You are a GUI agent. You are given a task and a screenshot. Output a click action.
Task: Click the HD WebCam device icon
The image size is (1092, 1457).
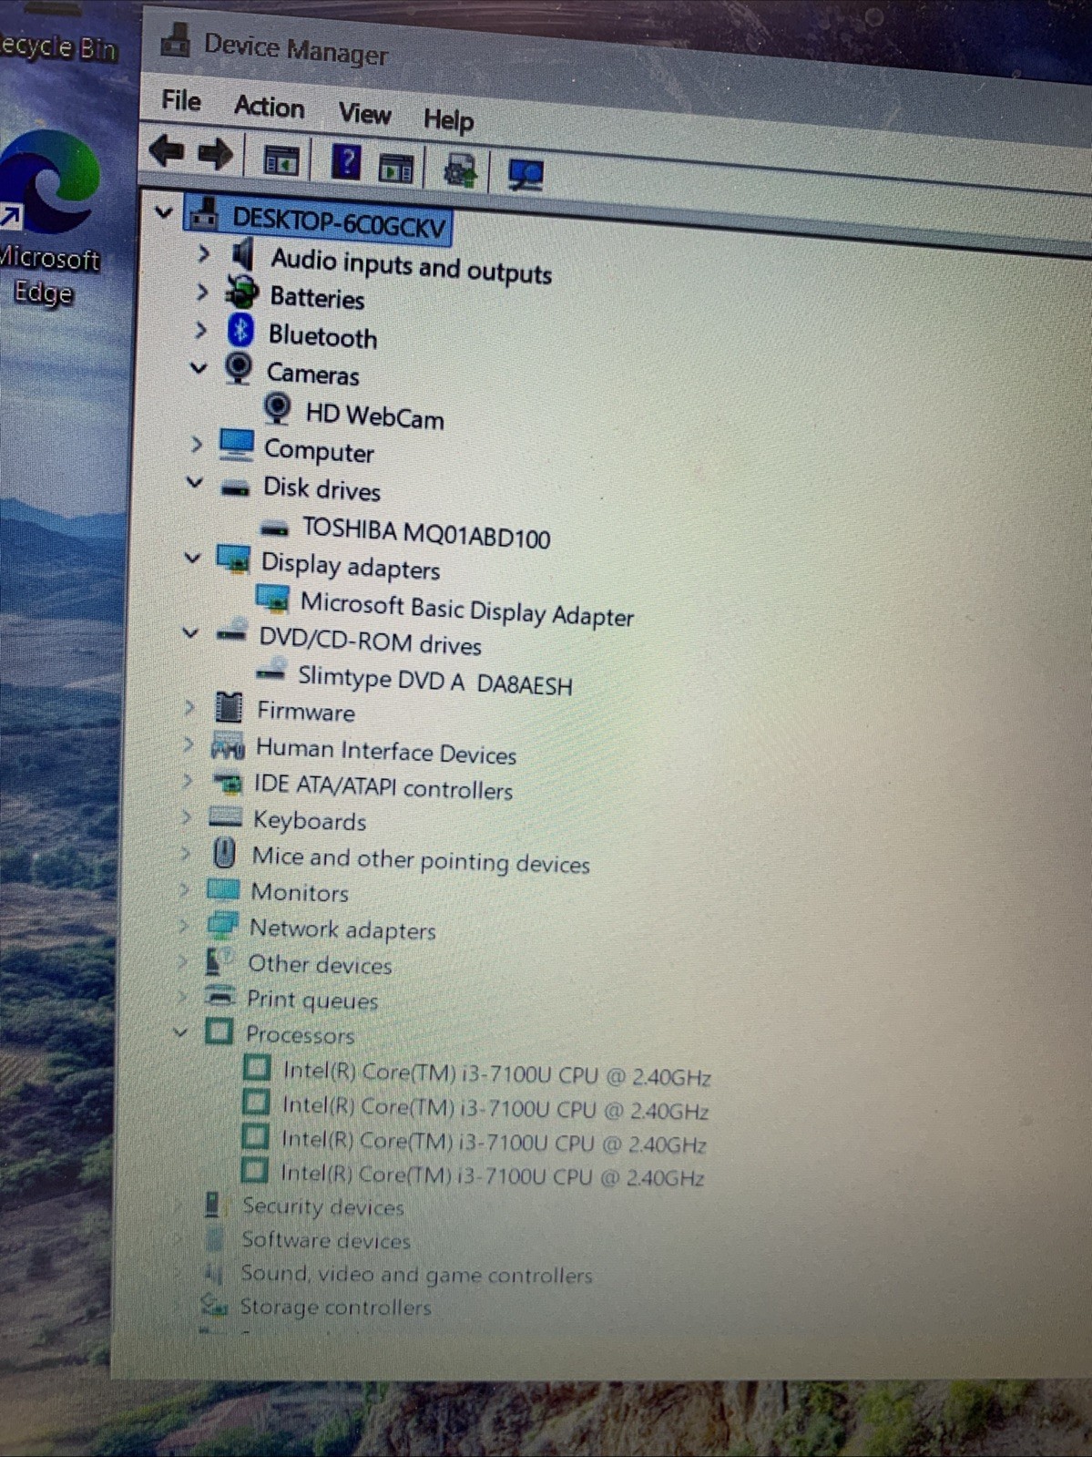(277, 408)
